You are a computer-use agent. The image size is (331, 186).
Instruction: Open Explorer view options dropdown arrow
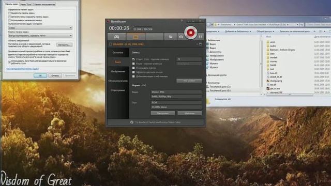click(325, 32)
